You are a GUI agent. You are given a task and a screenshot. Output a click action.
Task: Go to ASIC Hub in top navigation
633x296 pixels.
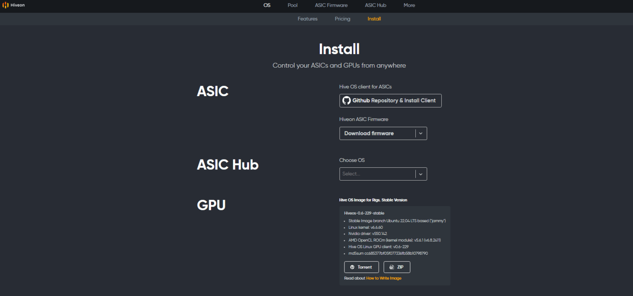375,5
